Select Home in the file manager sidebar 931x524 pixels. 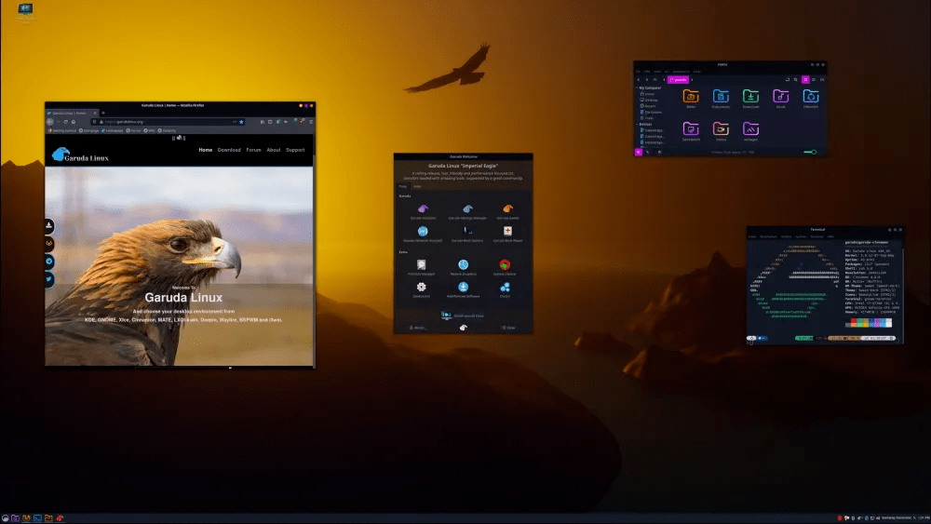tap(648, 94)
